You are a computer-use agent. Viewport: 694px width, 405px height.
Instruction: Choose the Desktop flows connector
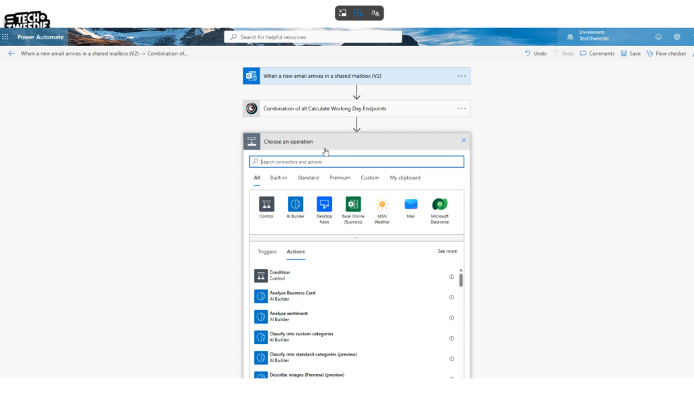[324, 205]
